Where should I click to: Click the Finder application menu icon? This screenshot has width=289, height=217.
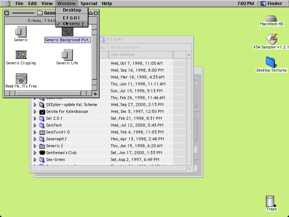263,3
